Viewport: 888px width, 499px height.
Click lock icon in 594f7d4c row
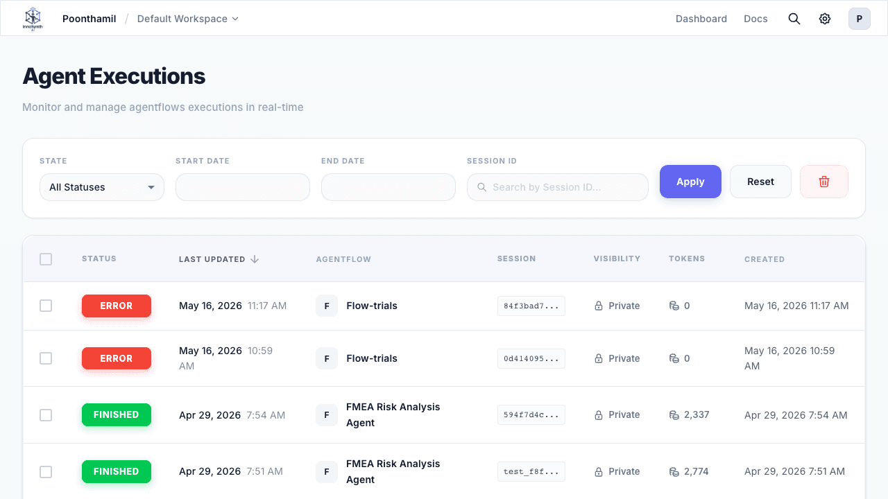[x=599, y=415]
